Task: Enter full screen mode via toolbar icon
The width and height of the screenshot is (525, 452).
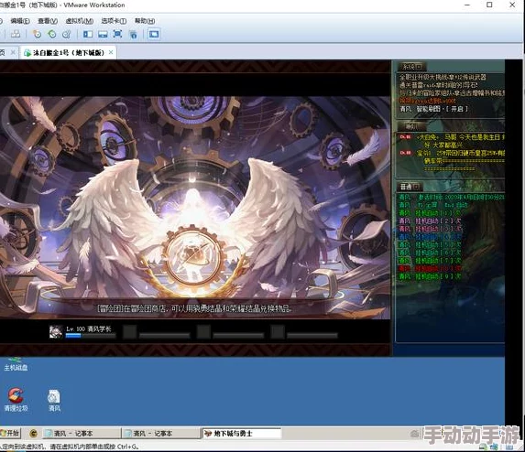Action: tap(117, 34)
